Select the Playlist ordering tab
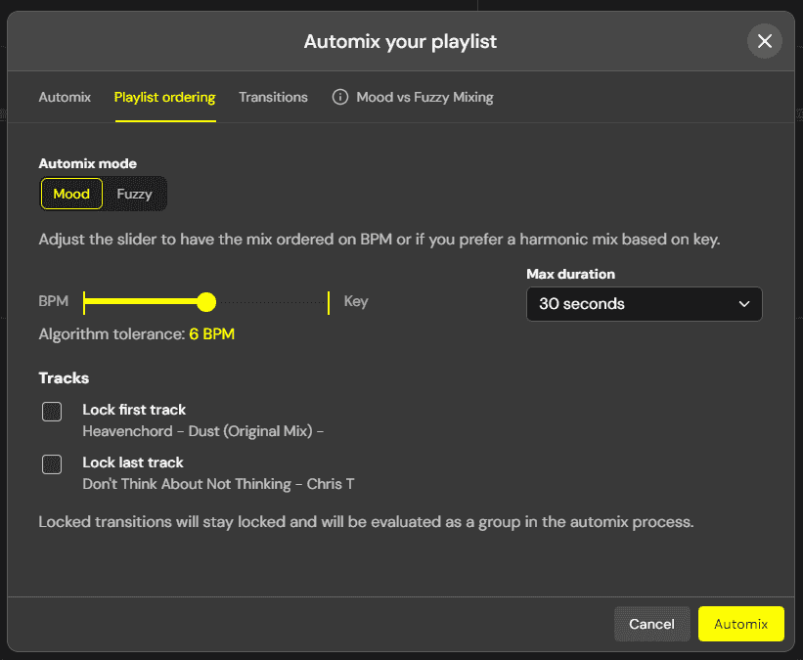 click(164, 97)
